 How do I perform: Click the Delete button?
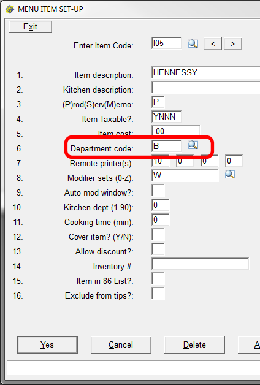[194, 345]
